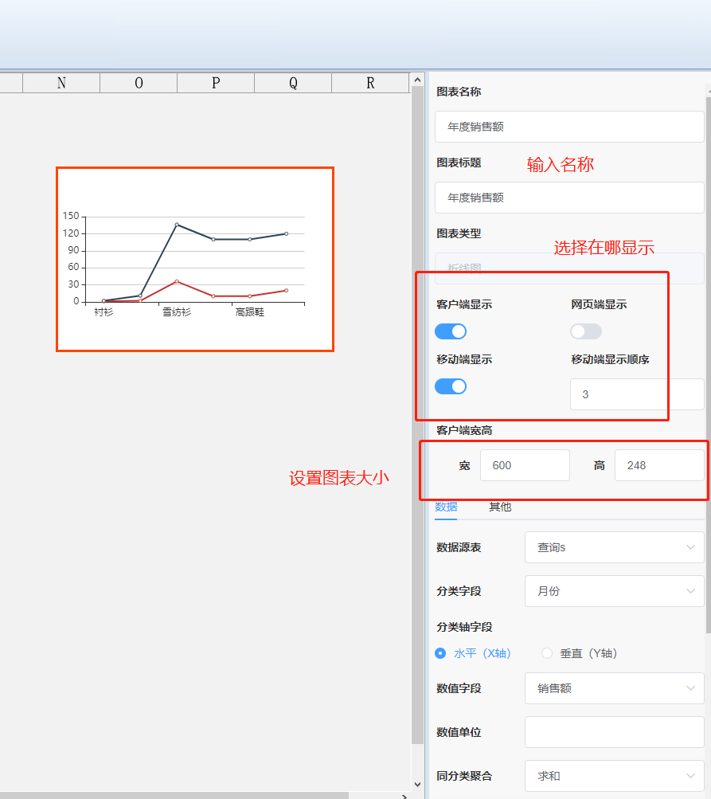
Task: Click the 图表标题 input field
Action: point(569,198)
